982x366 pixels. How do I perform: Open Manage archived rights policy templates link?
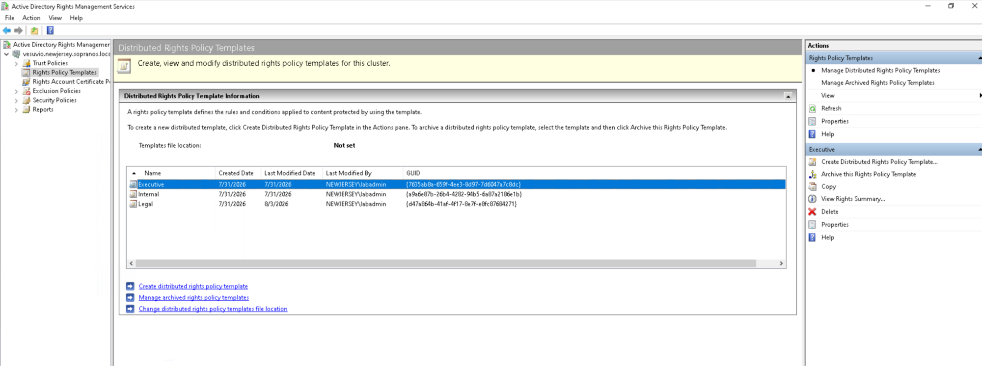[193, 297]
